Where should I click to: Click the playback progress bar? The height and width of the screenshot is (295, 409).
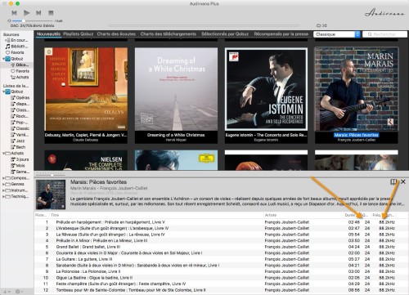[204, 25]
